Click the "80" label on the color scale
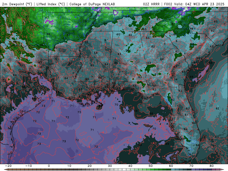 point(212,166)
